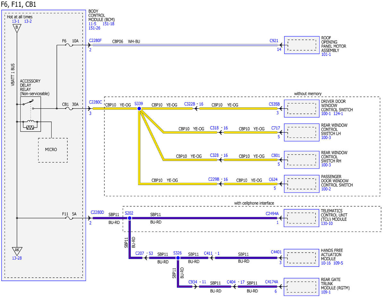Click the accessory delay relay symbol
385x297 pixels.
30,114
